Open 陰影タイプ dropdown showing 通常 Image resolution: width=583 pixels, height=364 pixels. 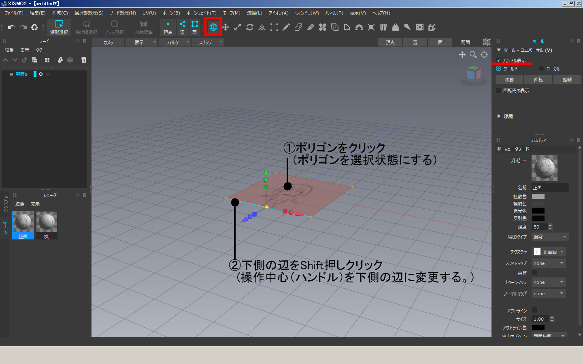point(550,237)
